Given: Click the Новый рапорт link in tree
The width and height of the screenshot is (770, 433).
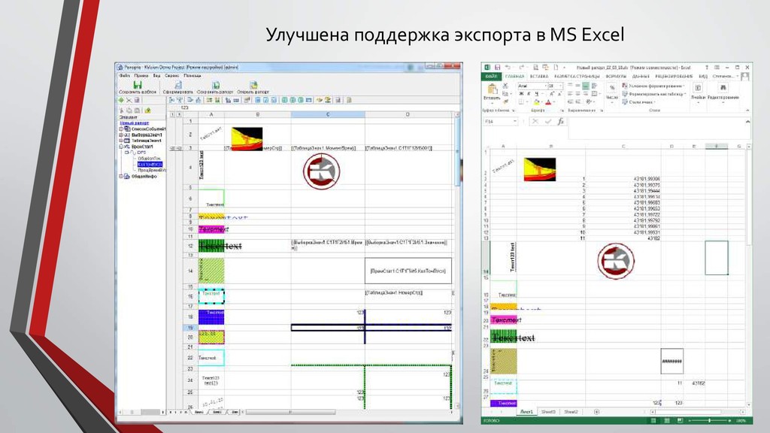Looking at the screenshot, I should [135, 123].
